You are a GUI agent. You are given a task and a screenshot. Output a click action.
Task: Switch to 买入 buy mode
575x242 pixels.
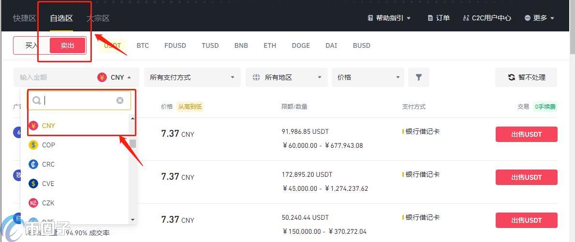(31, 45)
